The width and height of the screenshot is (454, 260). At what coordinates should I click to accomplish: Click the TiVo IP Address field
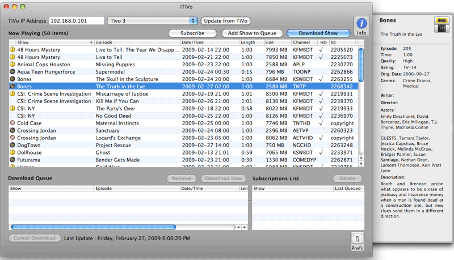point(77,21)
